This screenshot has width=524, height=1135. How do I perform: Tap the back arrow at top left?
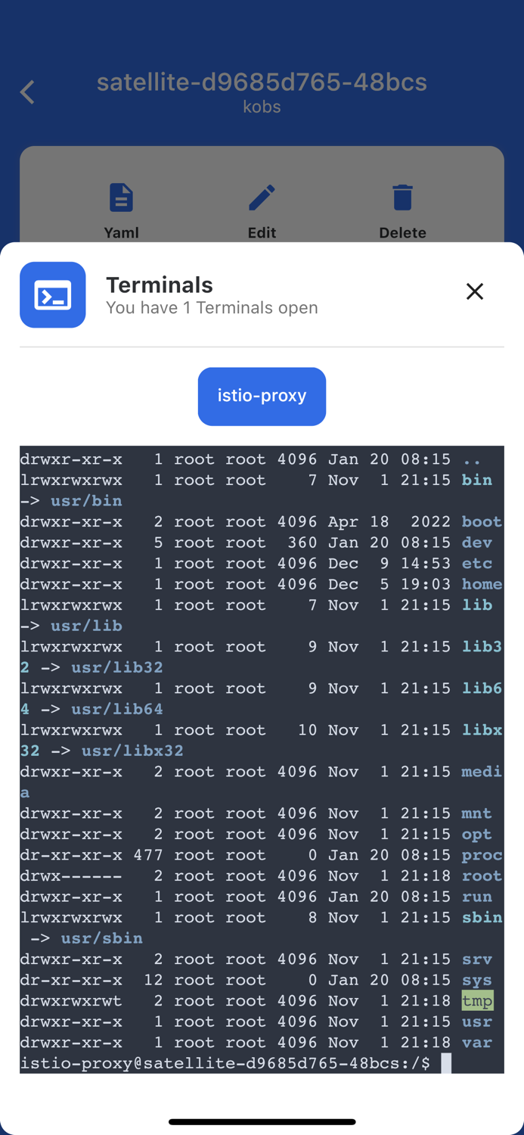coord(27,92)
